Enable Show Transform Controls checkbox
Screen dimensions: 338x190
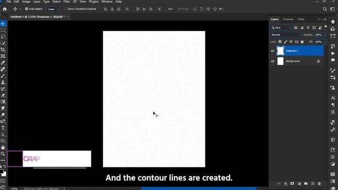click(x=65, y=9)
